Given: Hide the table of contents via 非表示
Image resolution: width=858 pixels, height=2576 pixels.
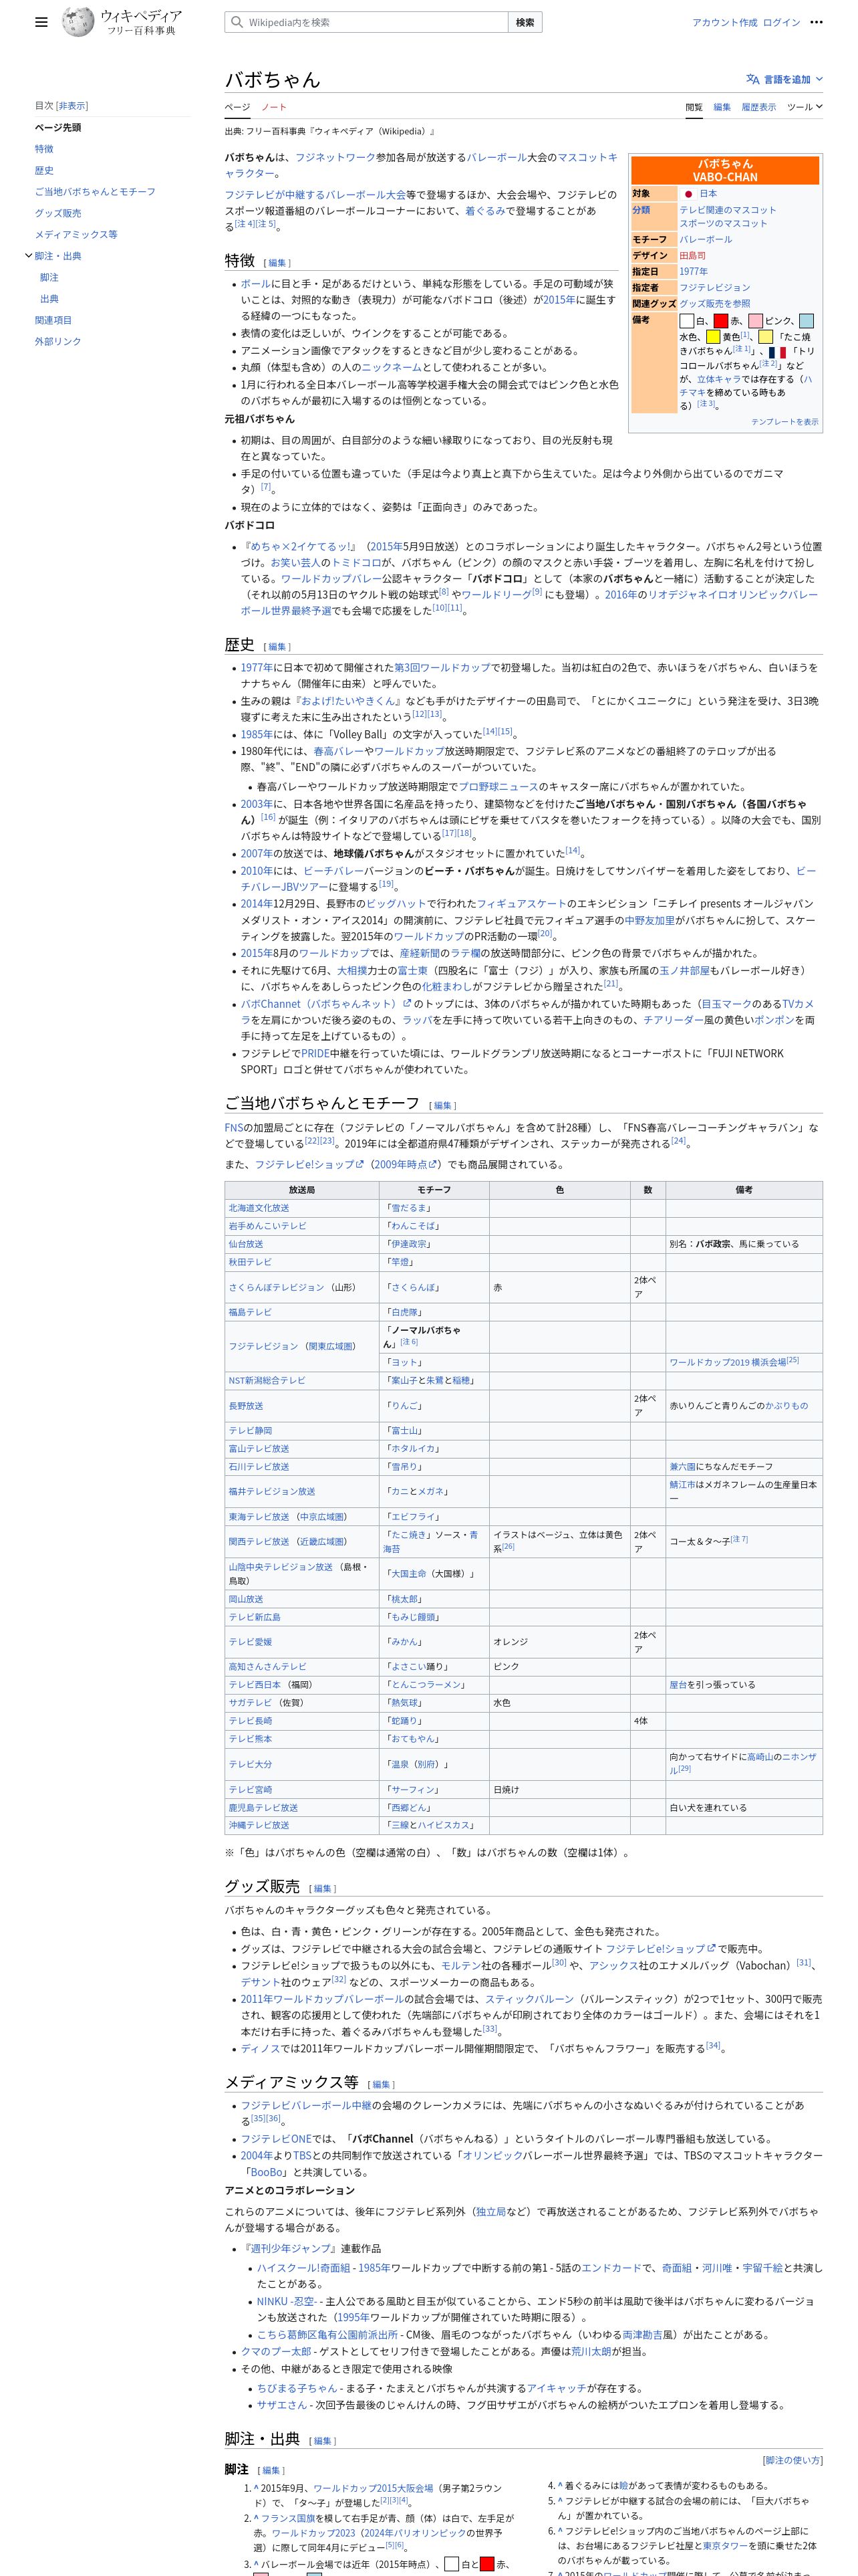Looking at the screenshot, I should (72, 105).
